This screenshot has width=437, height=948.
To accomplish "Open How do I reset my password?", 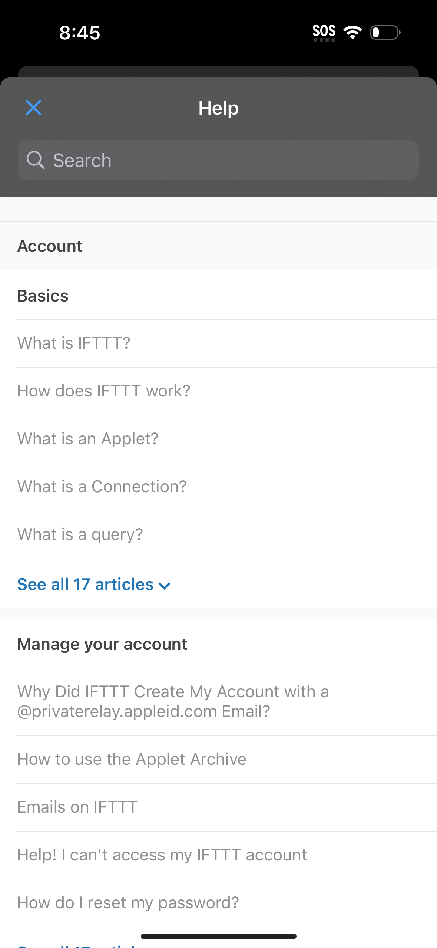I will 128,902.
